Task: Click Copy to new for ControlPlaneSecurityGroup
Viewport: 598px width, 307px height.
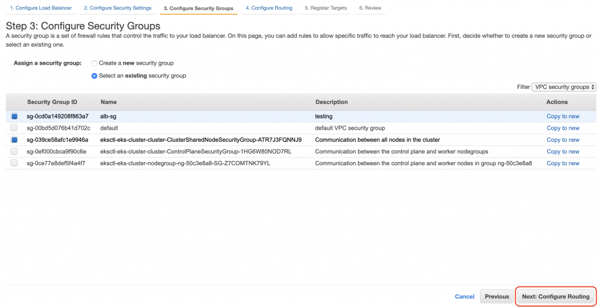Action: (x=562, y=152)
